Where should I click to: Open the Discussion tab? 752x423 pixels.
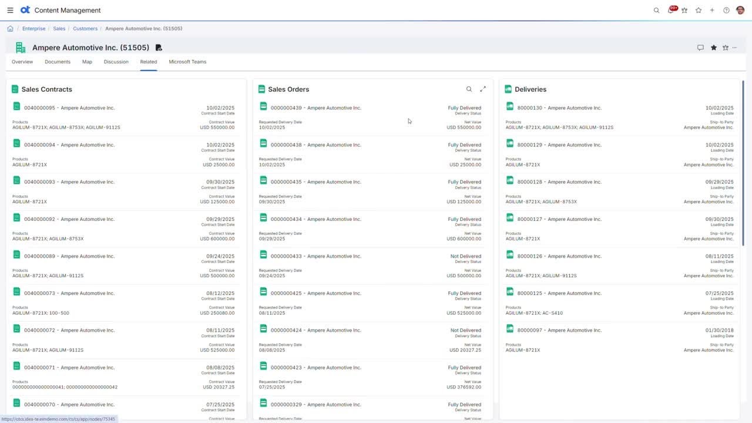pos(116,62)
